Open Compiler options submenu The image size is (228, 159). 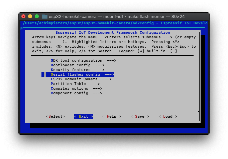coord(76,88)
